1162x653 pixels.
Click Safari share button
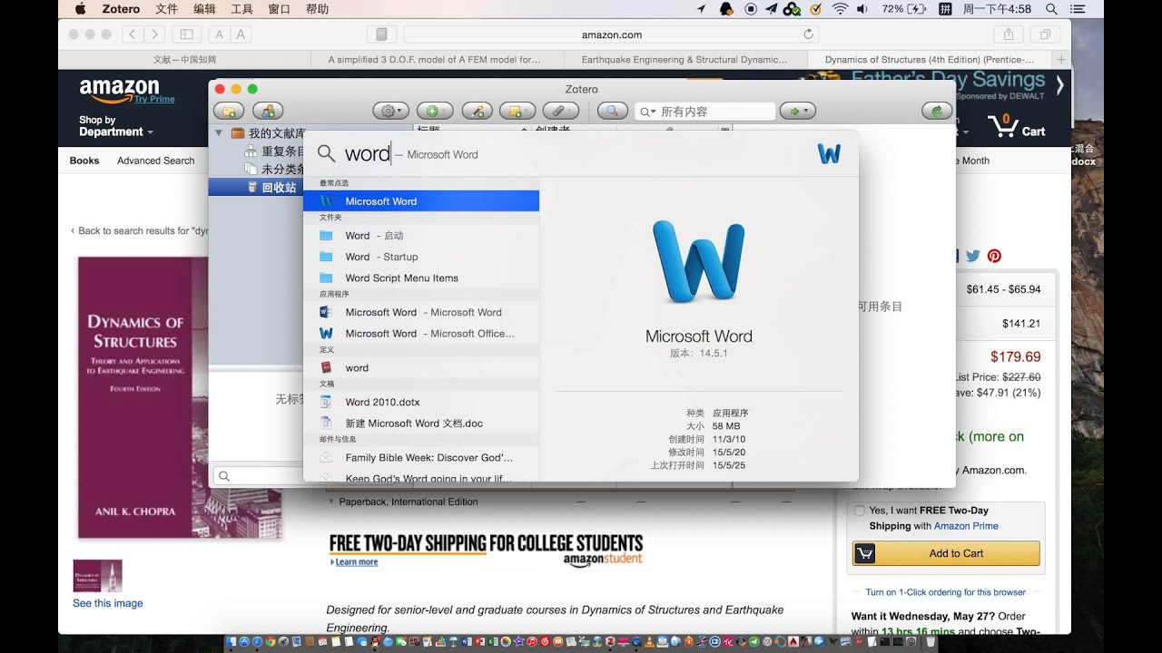(1008, 34)
